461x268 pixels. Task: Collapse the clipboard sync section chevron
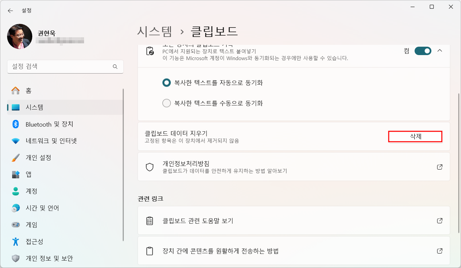tap(440, 51)
